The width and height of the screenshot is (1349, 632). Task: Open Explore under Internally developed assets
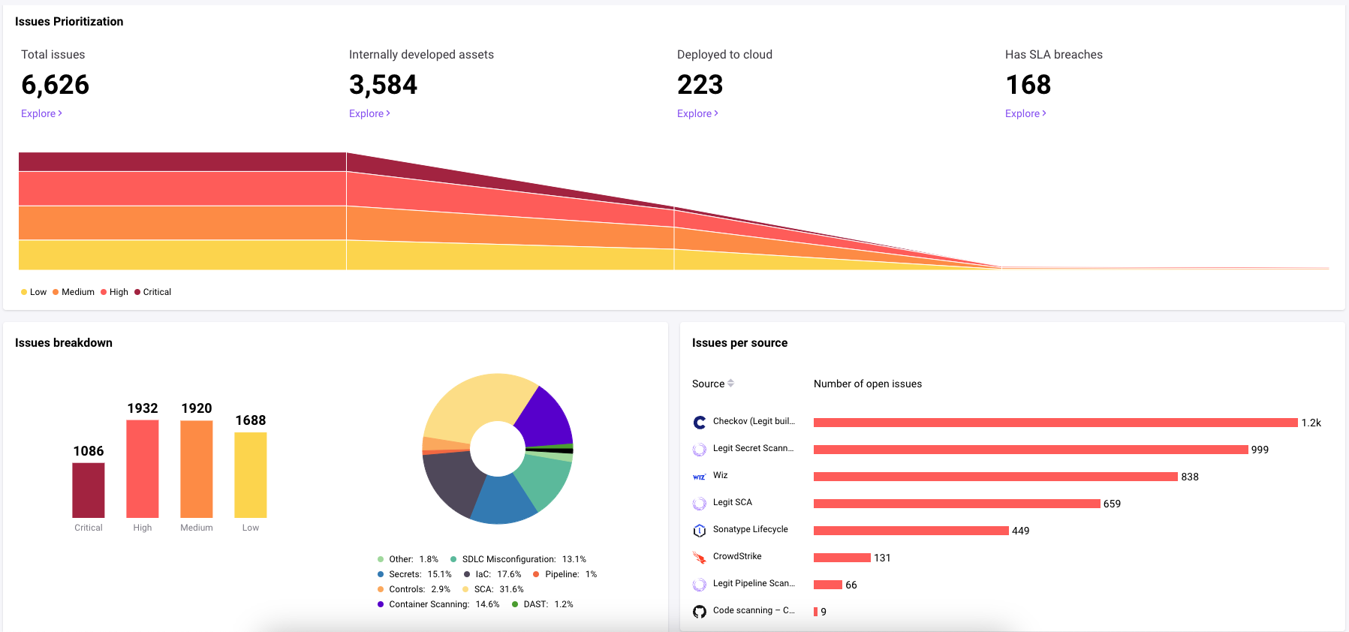369,113
